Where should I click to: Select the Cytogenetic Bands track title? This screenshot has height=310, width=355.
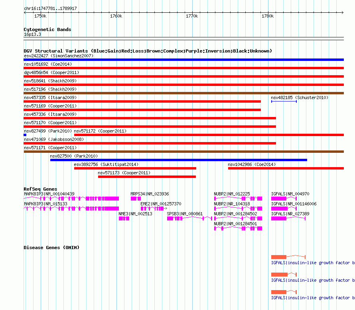[x=47, y=29]
